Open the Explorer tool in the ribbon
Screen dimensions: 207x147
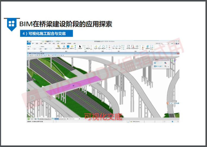click(x=59, y=47)
